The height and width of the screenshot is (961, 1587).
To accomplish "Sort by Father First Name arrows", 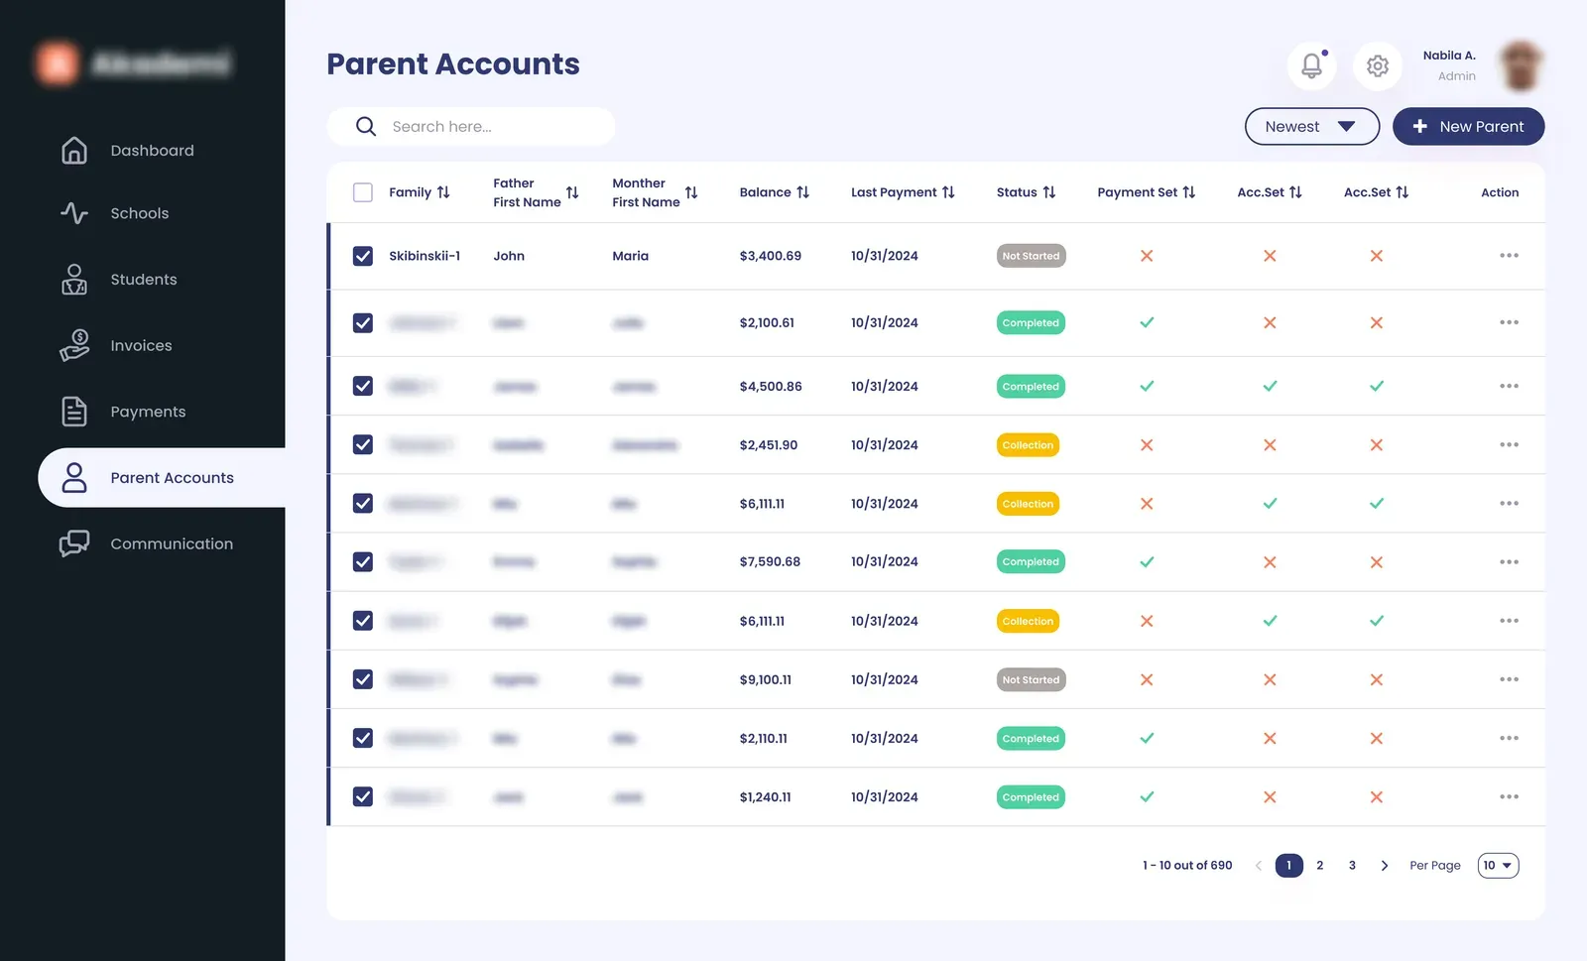I will click(x=572, y=192).
